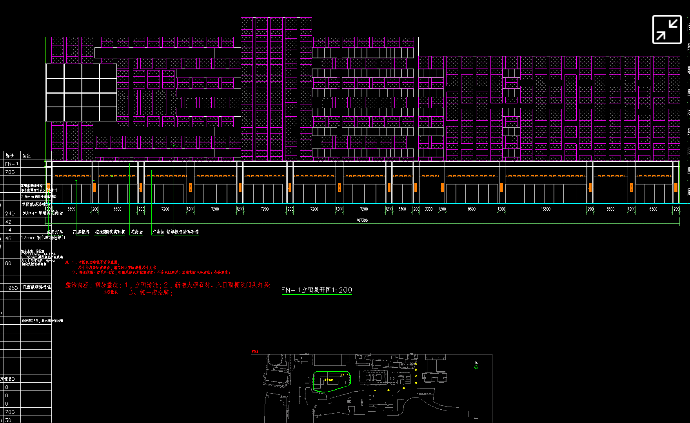Screen dimensions: 690x423
Task: Select the small red '工程量表' label
Action: point(111,292)
